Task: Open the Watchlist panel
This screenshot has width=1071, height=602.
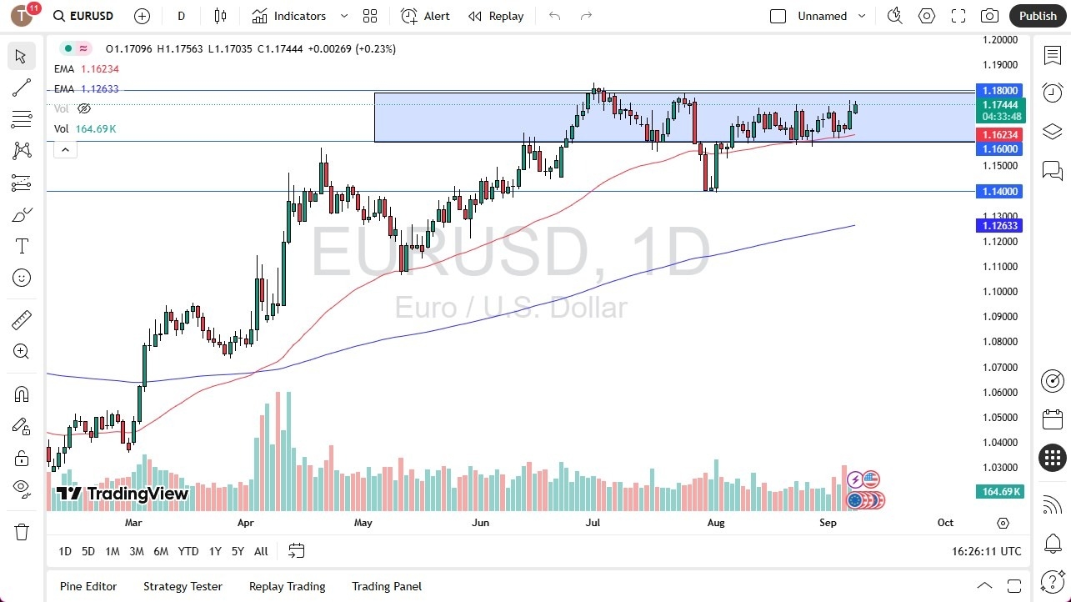Action: [1052, 55]
